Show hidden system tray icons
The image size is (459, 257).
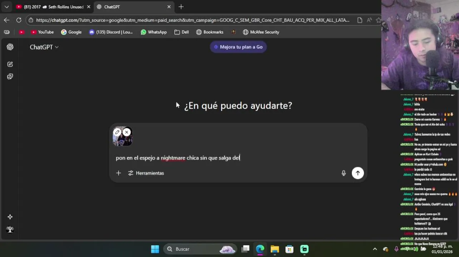(375, 249)
